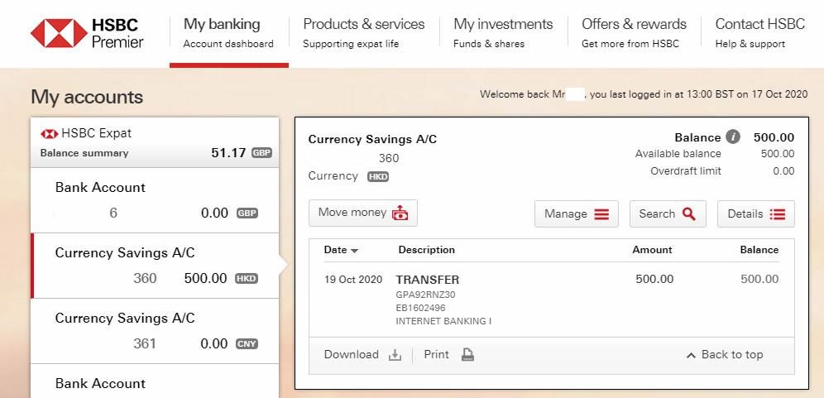Image resolution: width=824 pixels, height=398 pixels.
Task: Open Offers & rewards menu
Action: coord(634,33)
